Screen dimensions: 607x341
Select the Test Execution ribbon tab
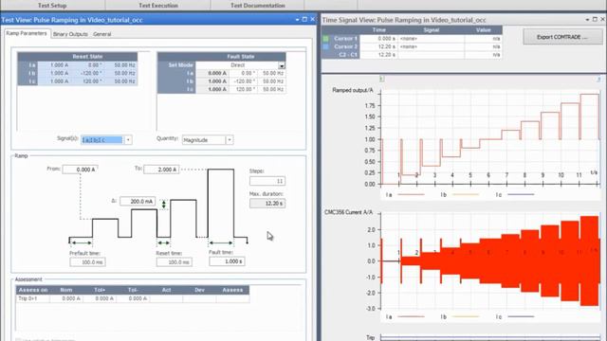point(158,6)
